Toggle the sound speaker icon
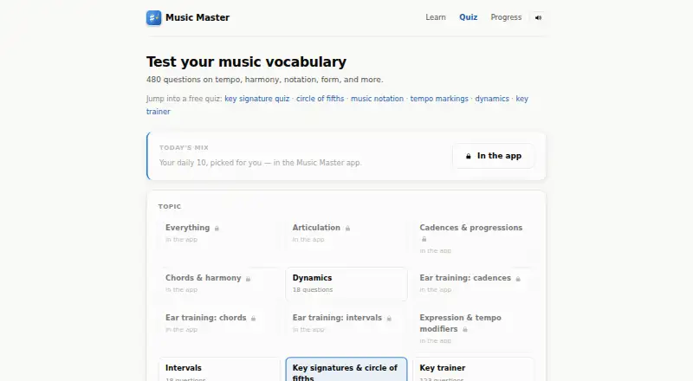This screenshot has height=381, width=693. pyautogui.click(x=538, y=17)
